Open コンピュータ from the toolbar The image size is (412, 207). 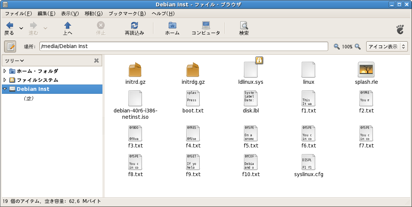click(206, 28)
